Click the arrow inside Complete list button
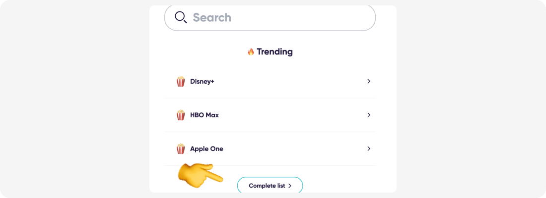This screenshot has height=198, width=546. coord(290,186)
